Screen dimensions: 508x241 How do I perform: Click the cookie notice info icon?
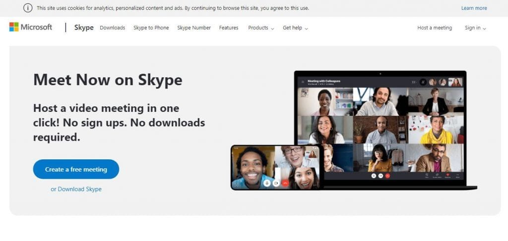pyautogui.click(x=28, y=8)
